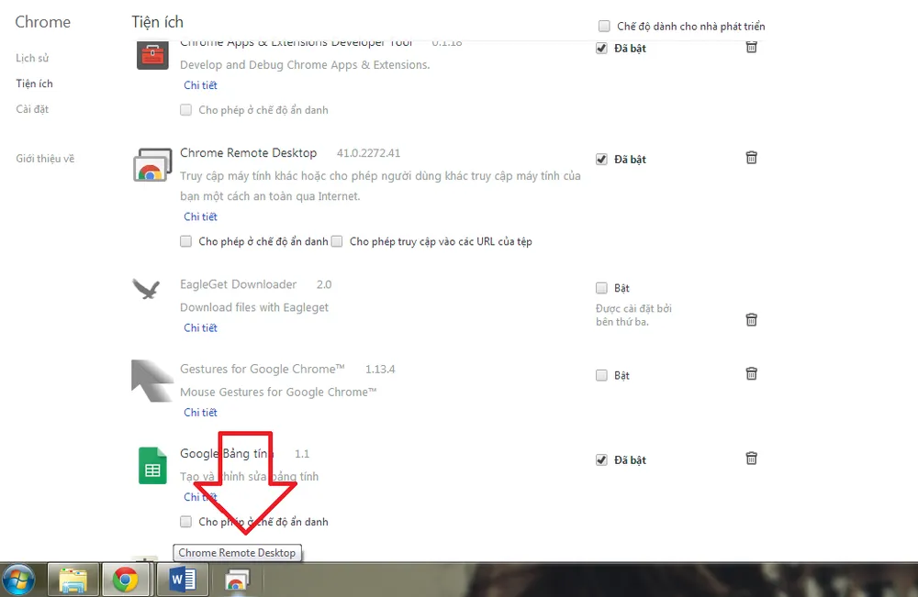View 'Chi tiết' for EagleGet Downloader
Viewport: 918px width, 597px height.
pos(200,328)
